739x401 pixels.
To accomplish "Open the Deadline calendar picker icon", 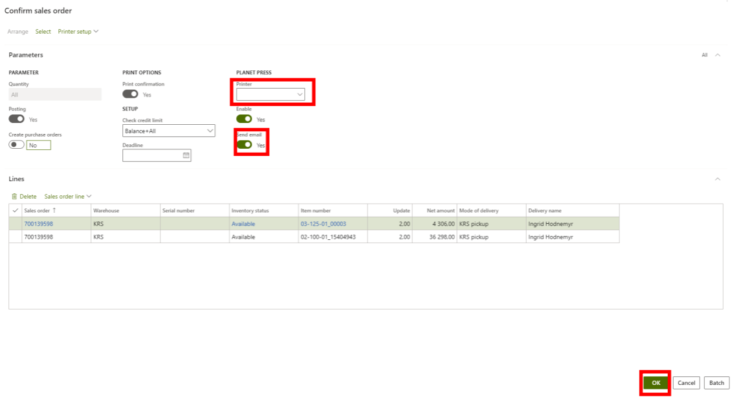I will (x=186, y=156).
